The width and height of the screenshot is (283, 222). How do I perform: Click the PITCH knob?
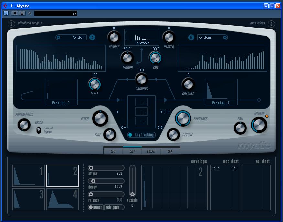[x=100, y=118]
